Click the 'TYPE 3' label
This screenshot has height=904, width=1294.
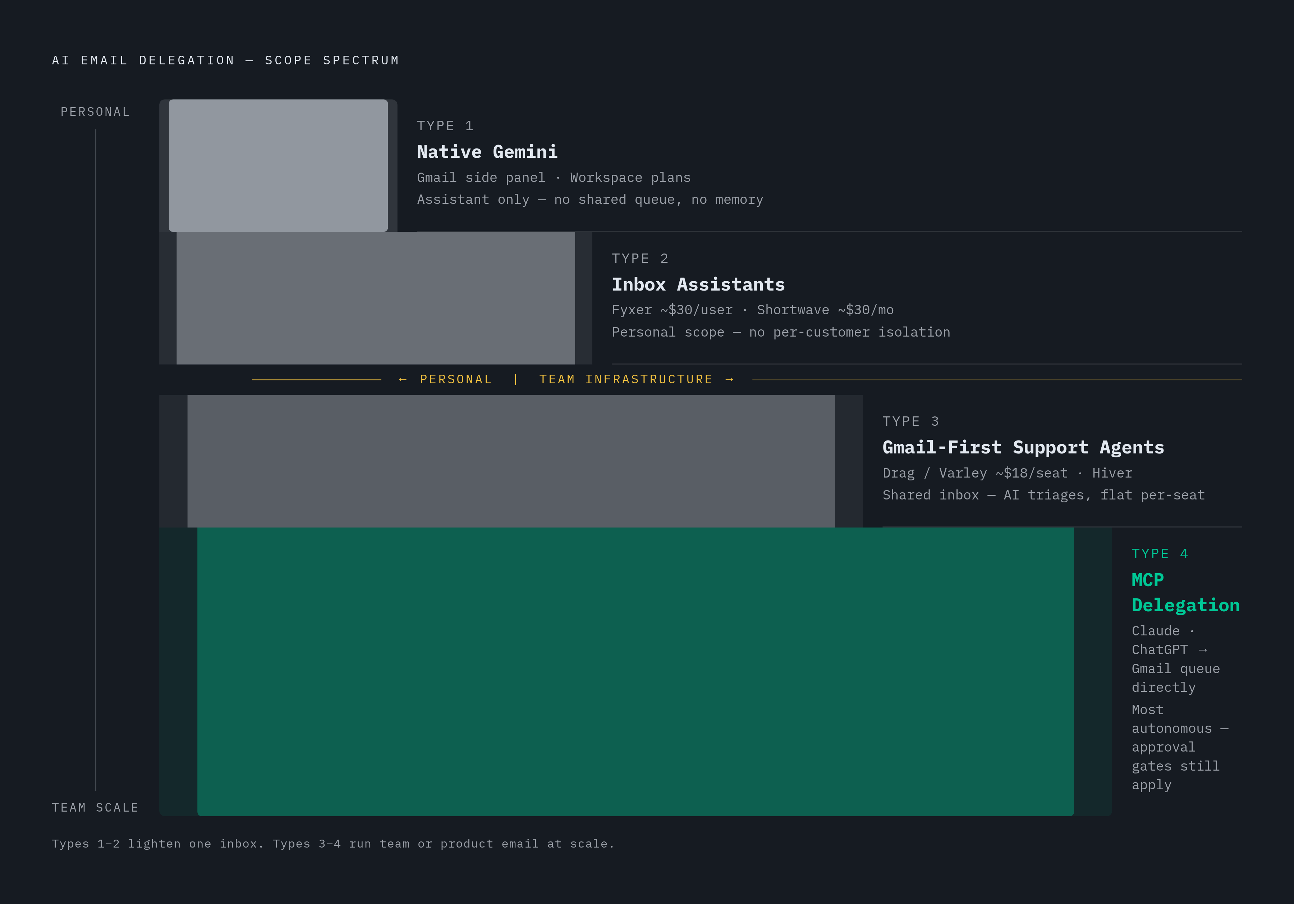[x=911, y=421]
